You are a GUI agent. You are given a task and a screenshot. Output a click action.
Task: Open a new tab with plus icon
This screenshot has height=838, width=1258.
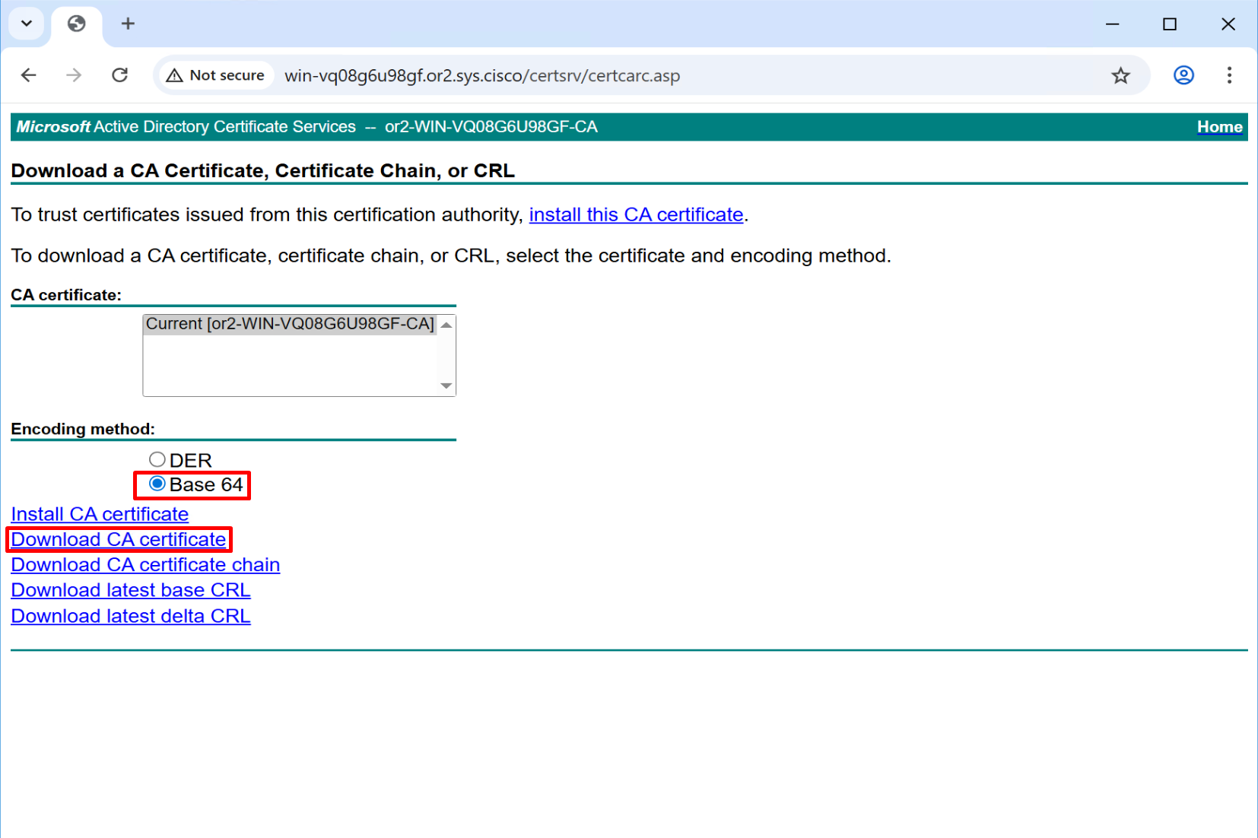[128, 24]
